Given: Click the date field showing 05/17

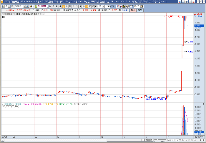Looking at the screenshot, I should tap(137, 6).
